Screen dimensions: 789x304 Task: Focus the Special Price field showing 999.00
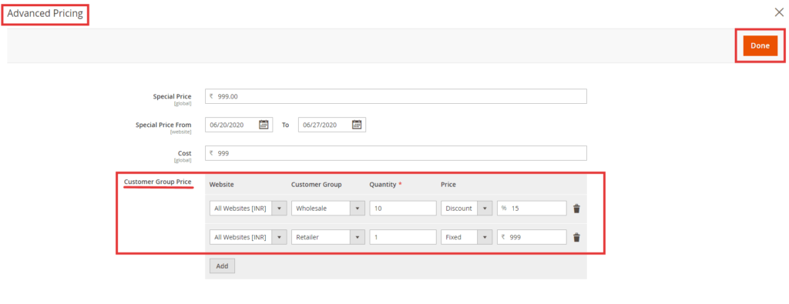(396, 96)
